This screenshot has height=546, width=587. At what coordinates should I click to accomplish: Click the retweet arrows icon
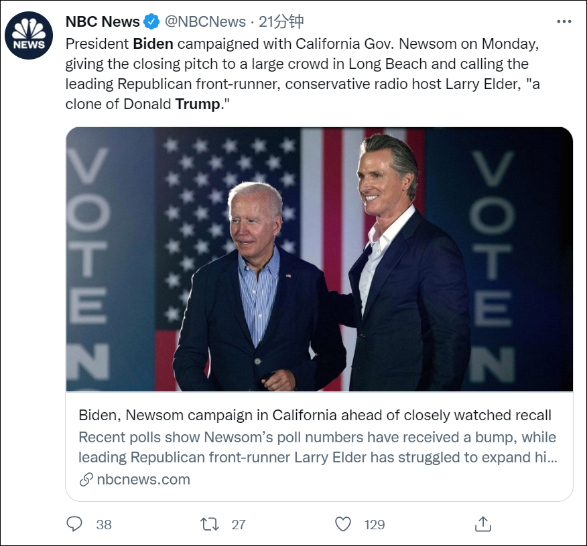click(x=210, y=524)
